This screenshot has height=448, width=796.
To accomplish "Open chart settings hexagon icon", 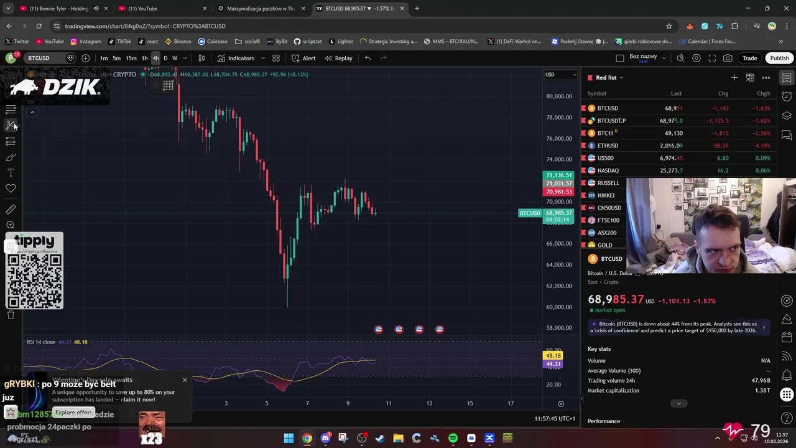I will [x=696, y=58].
